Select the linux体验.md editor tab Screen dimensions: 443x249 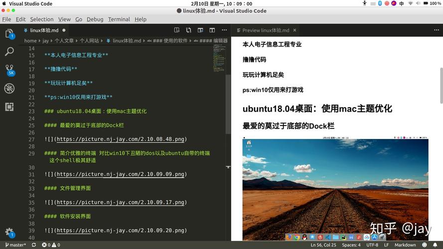(44, 30)
